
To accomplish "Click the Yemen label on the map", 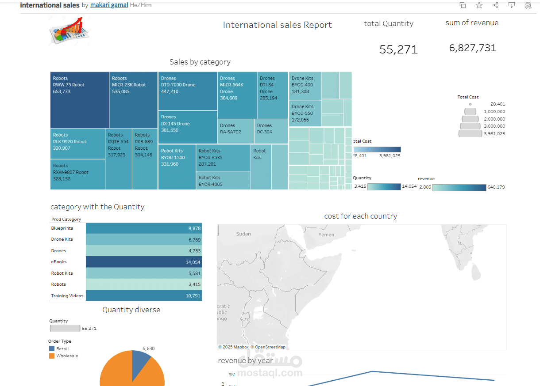I will [327, 235].
